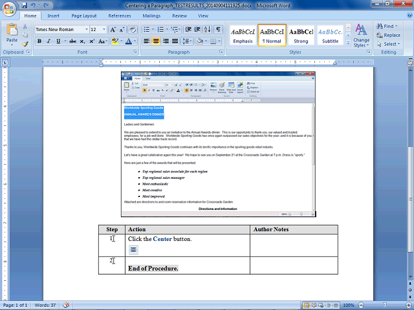Viewport: 414px width, 310px height.
Task: Click the vertical scrollbar thumb
Action: [x=410, y=199]
